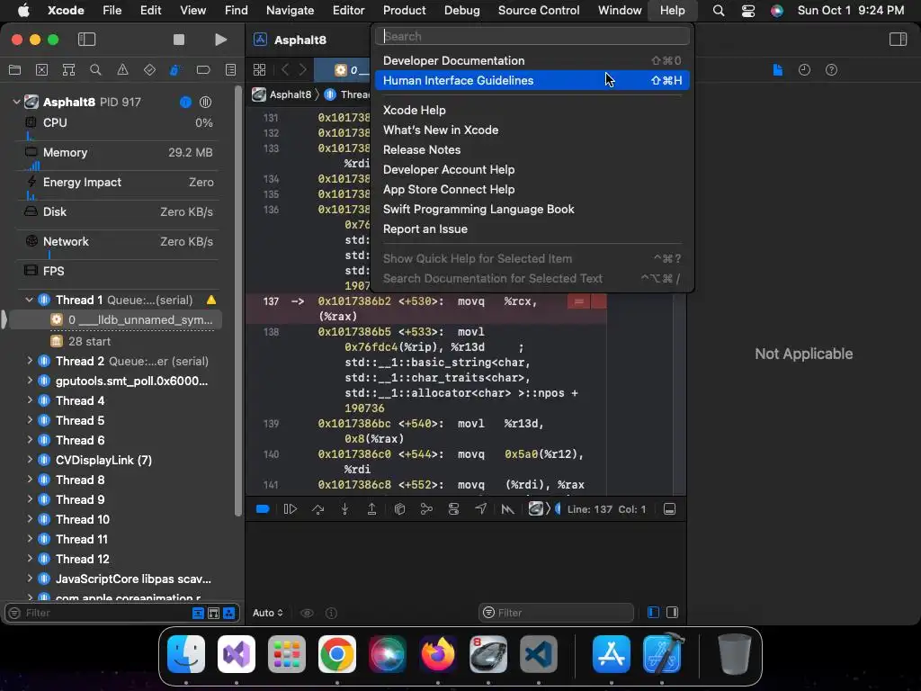Stop the running Asphalt8 process

tap(179, 40)
